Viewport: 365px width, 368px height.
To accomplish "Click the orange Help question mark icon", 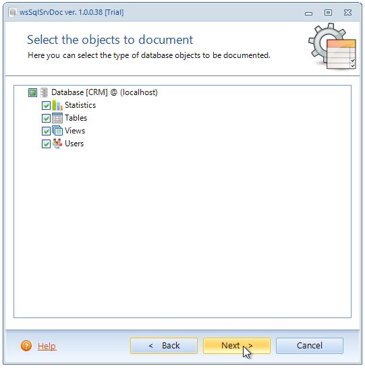I will pyautogui.click(x=26, y=346).
